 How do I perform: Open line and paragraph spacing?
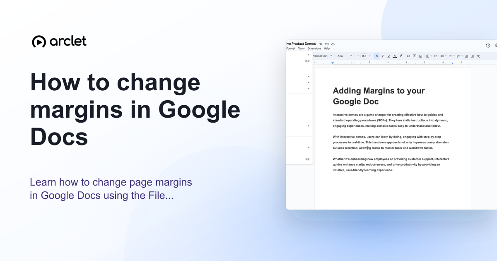(x=436, y=56)
